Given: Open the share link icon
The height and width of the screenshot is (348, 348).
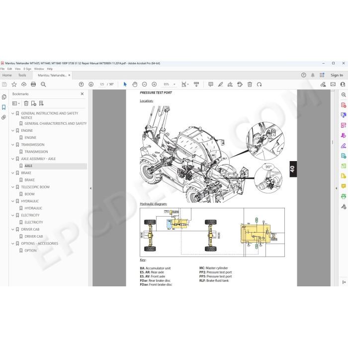Looking at the screenshot, I should coord(323,85).
